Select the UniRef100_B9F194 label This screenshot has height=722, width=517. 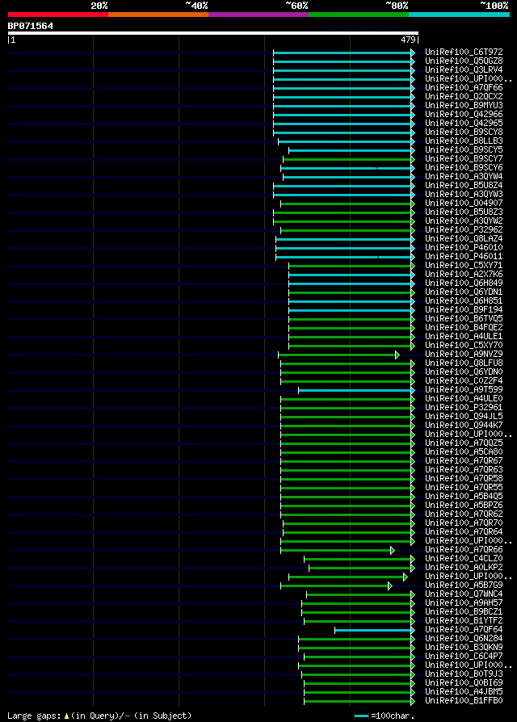click(464, 310)
